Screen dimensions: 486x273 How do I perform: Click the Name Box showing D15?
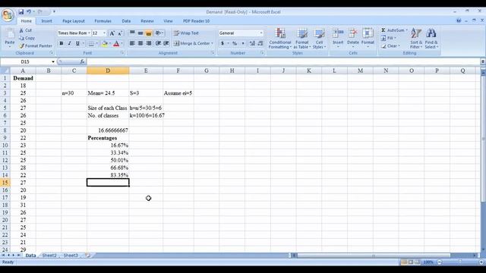click(25, 62)
